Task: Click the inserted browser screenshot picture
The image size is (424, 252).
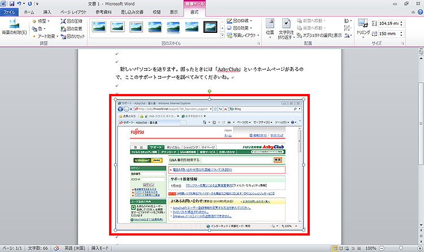Action: pyautogui.click(x=209, y=165)
